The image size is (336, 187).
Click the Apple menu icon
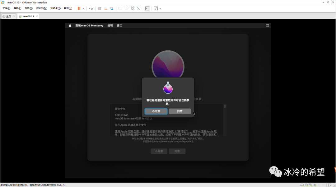pyautogui.click(x=70, y=26)
